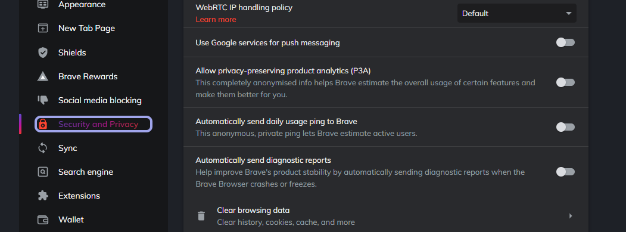Screen dimensions: 626x232
Task: Toggle privacy-preserving product analytics (P3A)
Action: (565, 82)
